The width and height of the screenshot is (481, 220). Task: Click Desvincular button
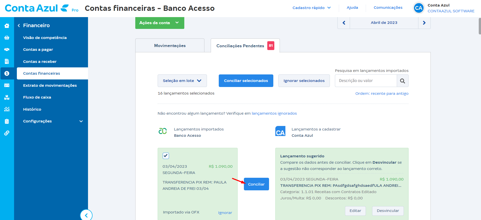tap(388, 211)
